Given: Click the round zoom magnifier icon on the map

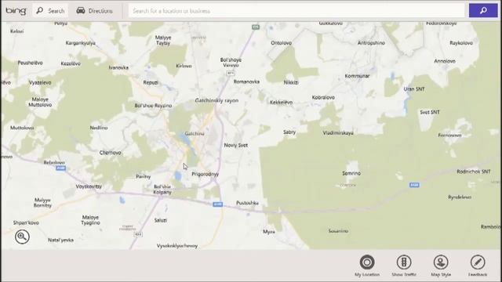Looking at the screenshot, I should (x=22, y=237).
